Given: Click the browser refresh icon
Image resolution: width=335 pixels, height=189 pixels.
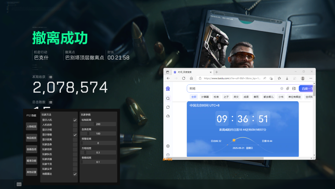Looking at the screenshot, I should click(184, 78).
